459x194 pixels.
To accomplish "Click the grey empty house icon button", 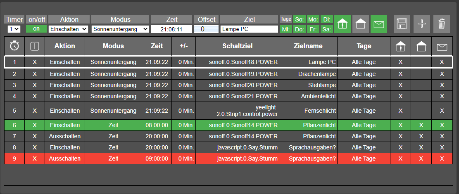I will pos(361,24).
